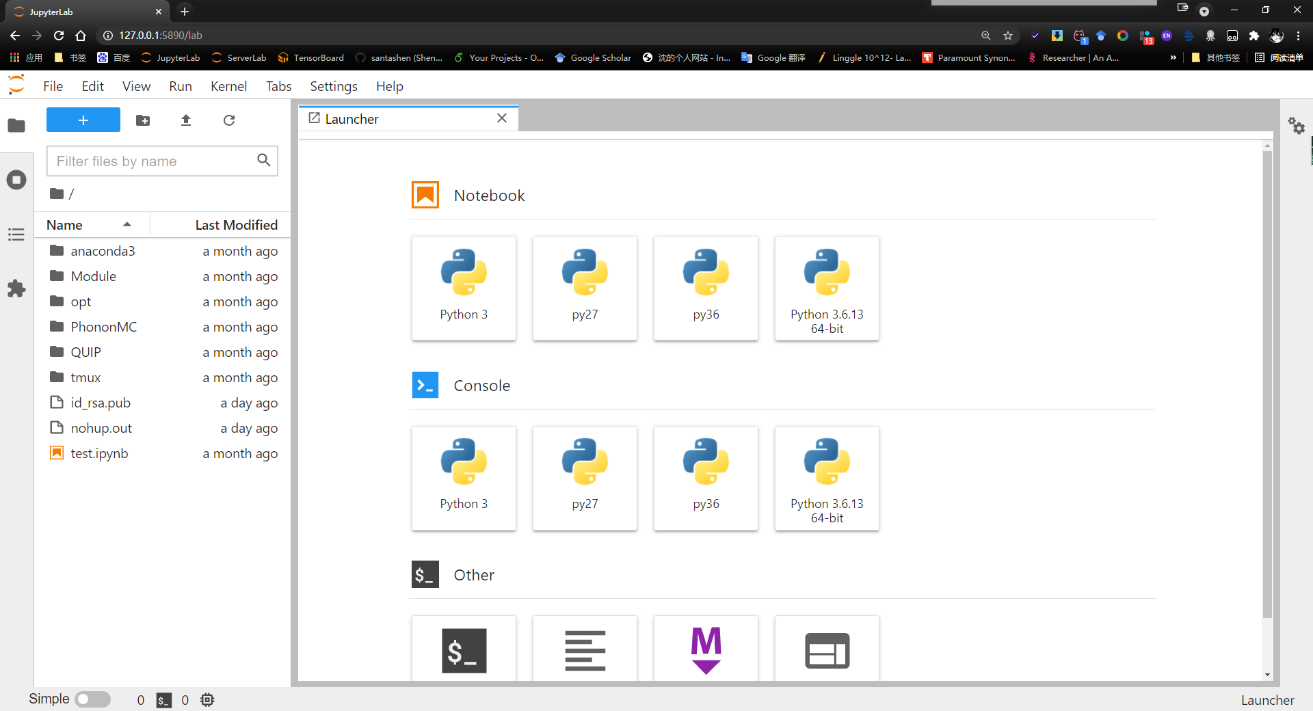Open the Help menu
Viewport: 1313px width, 711px height.
390,86
